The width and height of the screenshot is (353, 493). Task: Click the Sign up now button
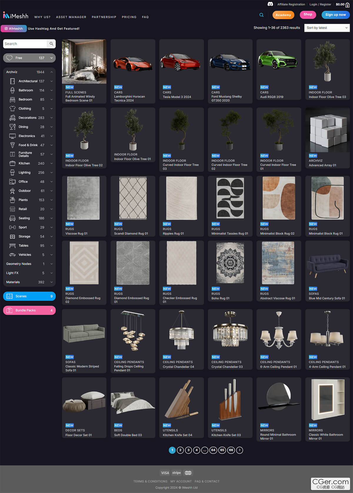pyautogui.click(x=336, y=15)
